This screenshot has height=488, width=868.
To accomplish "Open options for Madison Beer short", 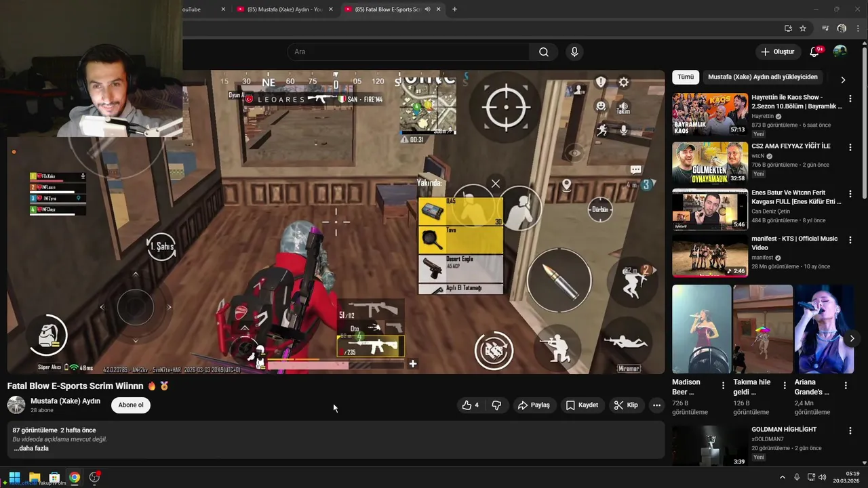I will pos(724,386).
